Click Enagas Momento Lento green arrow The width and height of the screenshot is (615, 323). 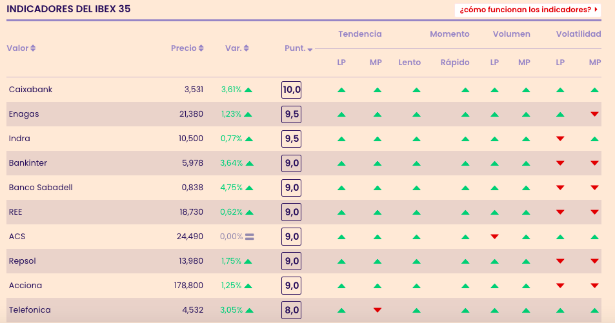tap(416, 115)
